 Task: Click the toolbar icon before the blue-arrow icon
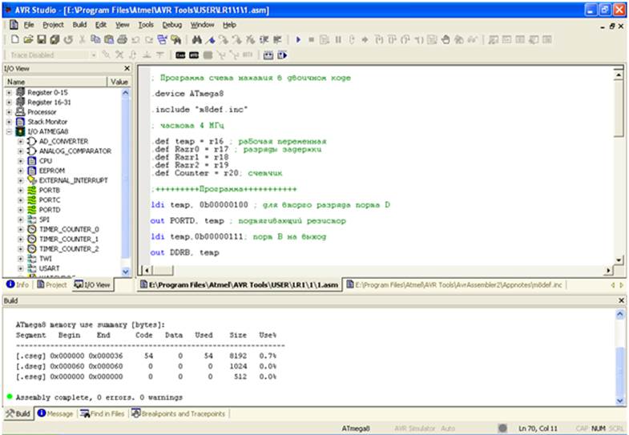[268, 55]
